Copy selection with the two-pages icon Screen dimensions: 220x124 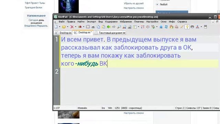coord(98,27)
